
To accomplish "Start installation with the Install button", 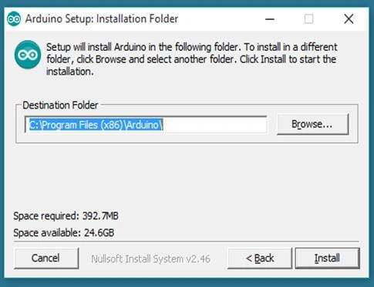I will (x=327, y=259).
